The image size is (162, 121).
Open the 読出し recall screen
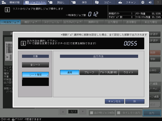[x=58, y=2]
